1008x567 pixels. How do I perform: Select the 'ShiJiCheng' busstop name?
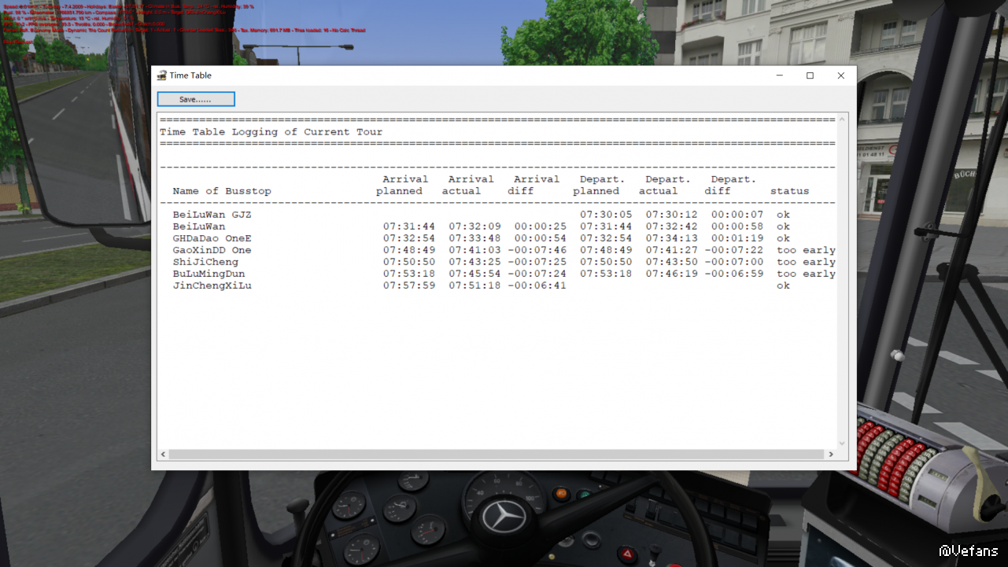pos(205,262)
